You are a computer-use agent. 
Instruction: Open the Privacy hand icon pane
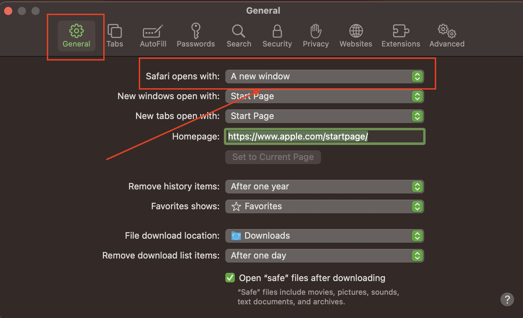tap(316, 36)
